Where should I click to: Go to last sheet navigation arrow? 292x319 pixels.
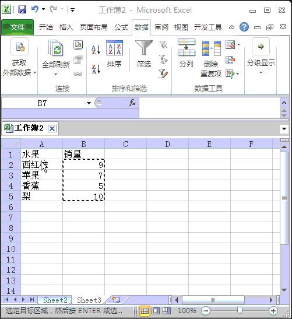32,300
